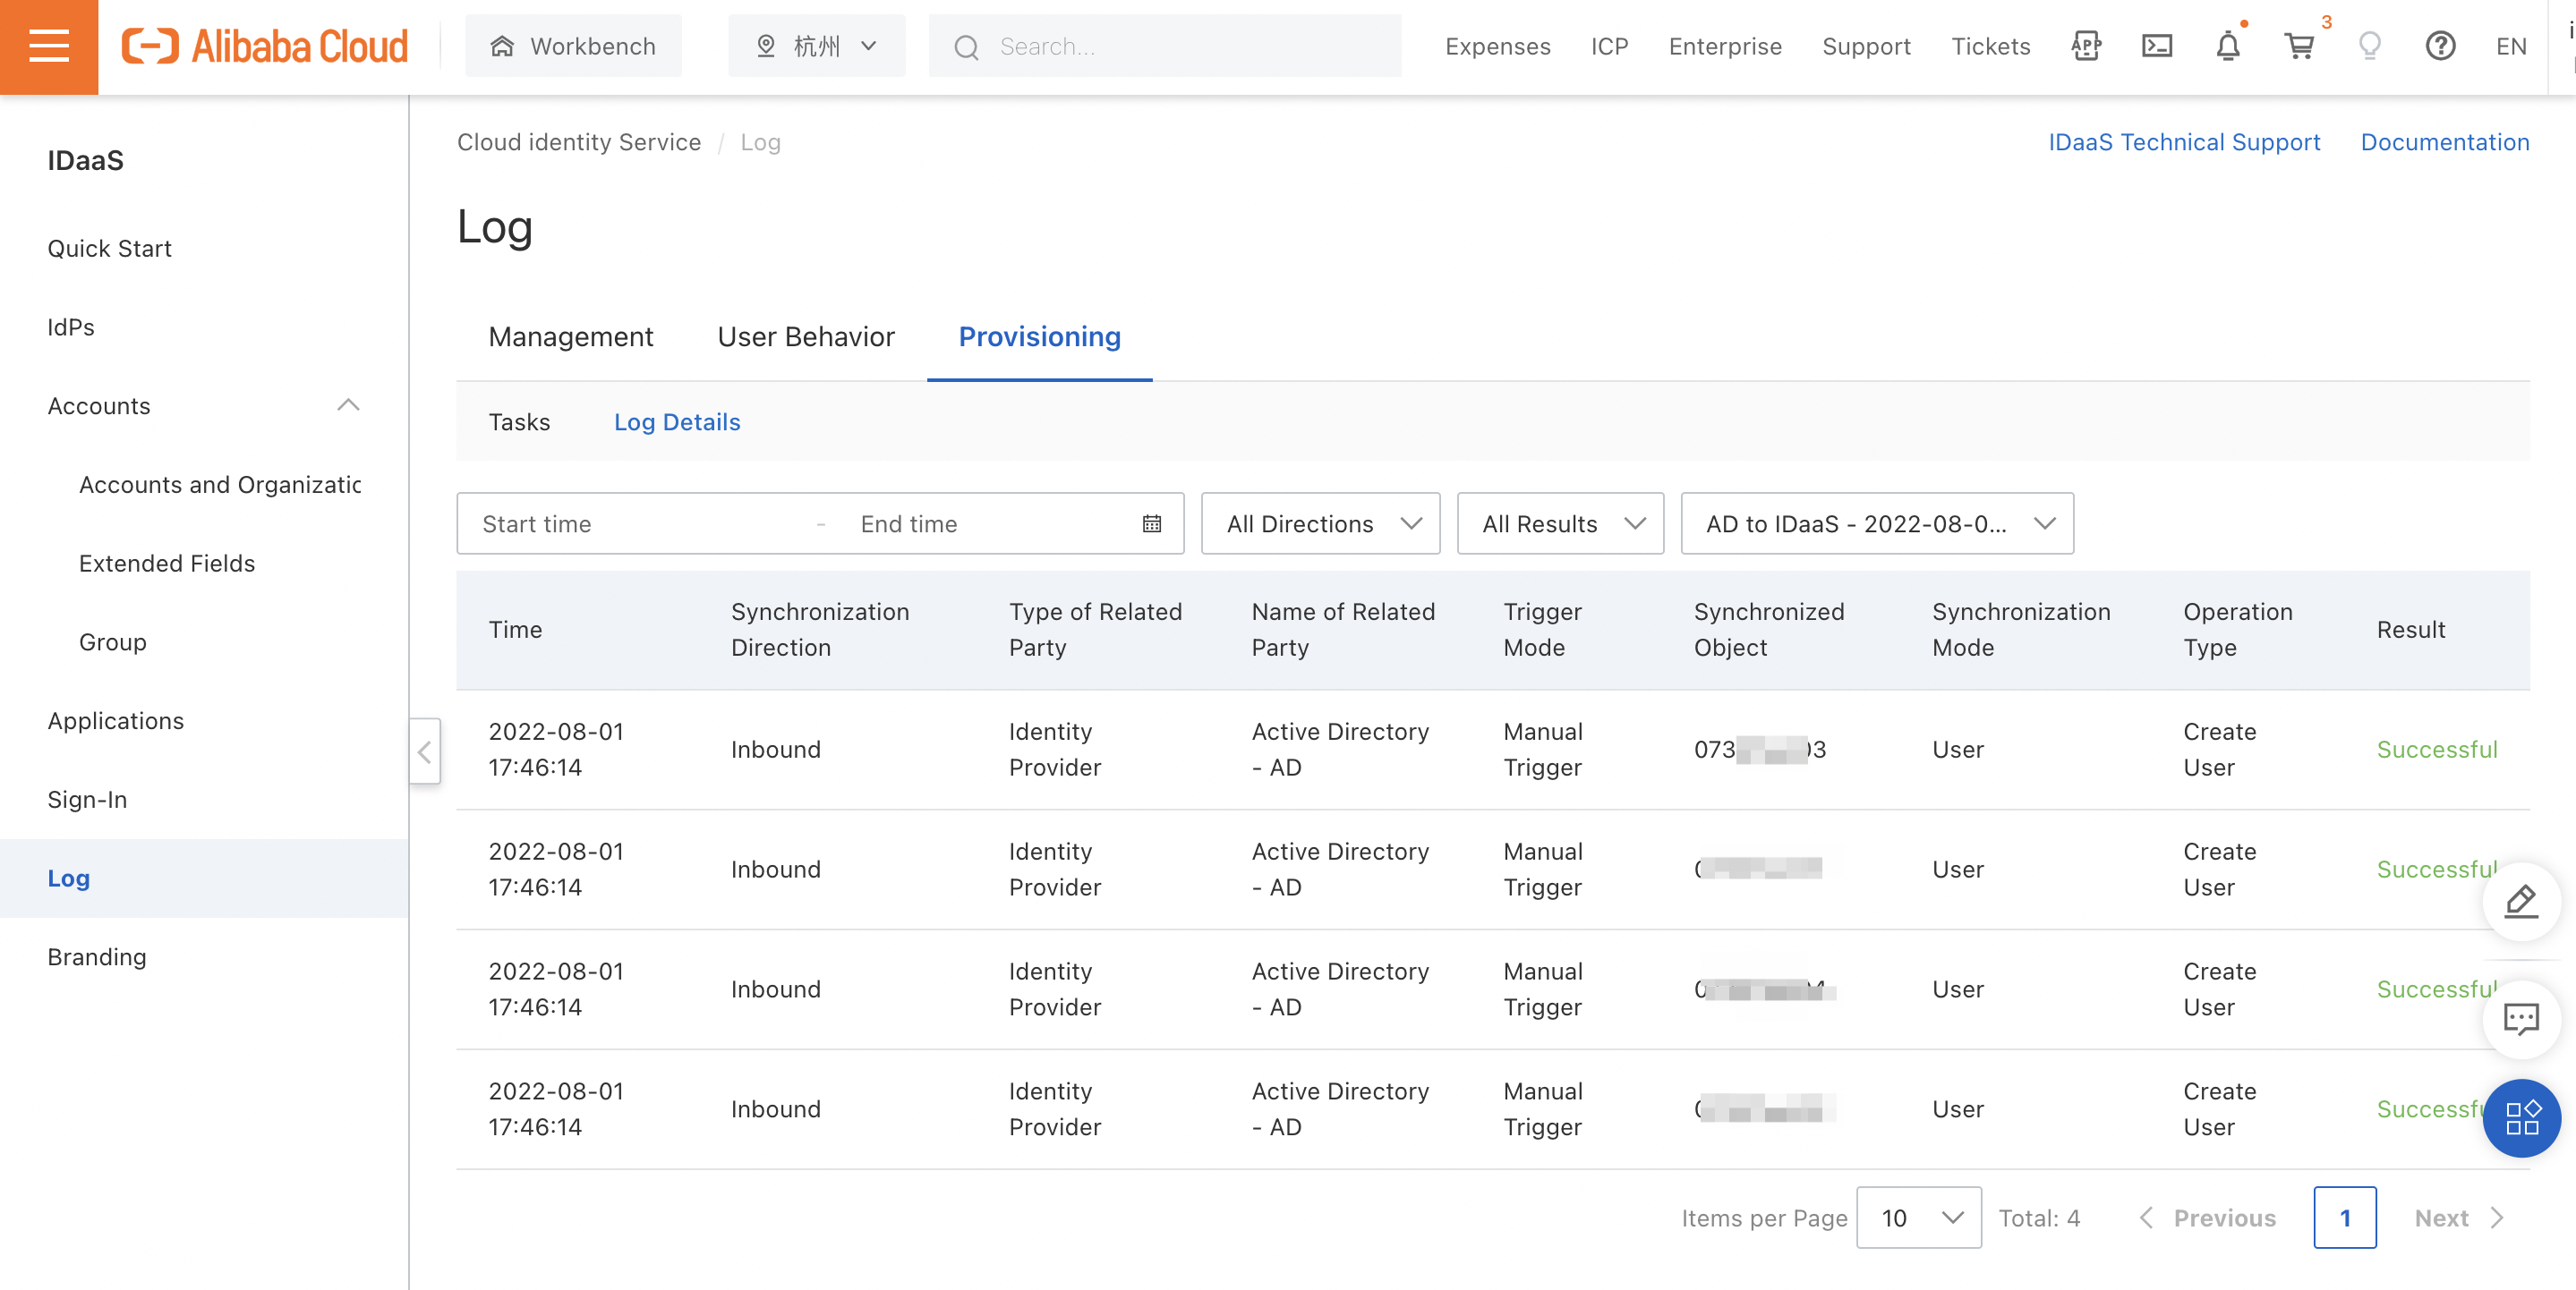
Task: Collapse the left sidebar panel handle
Action: (x=424, y=751)
